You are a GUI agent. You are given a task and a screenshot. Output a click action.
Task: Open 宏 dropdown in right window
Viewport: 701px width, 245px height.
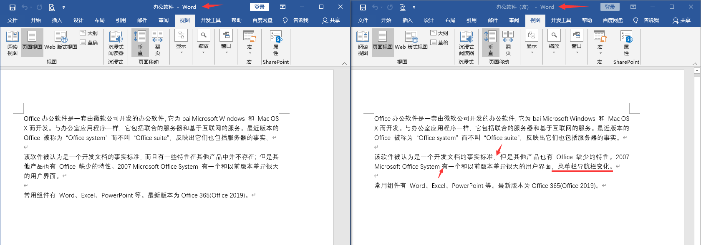pos(600,42)
